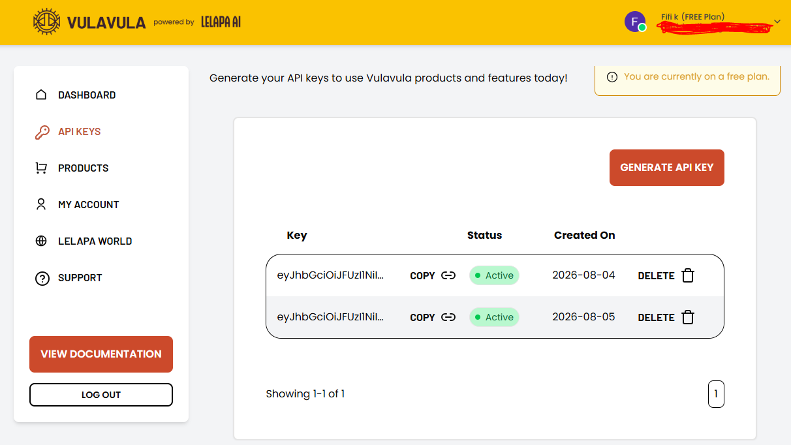Go to the PRODUCTS menu item
This screenshot has width=791, height=445.
point(84,168)
